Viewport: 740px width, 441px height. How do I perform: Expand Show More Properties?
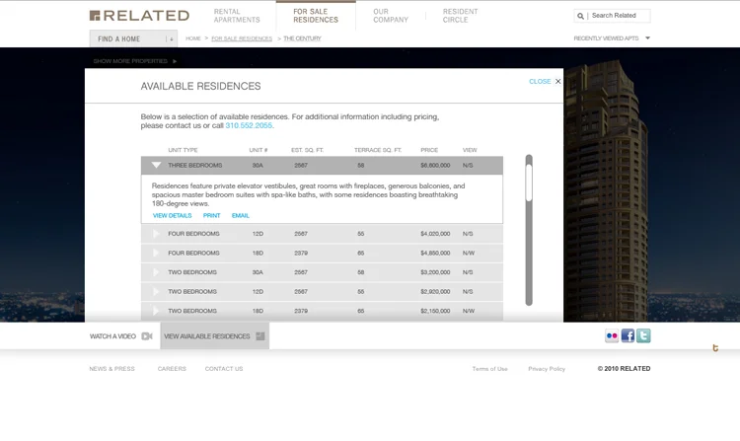[x=134, y=61]
